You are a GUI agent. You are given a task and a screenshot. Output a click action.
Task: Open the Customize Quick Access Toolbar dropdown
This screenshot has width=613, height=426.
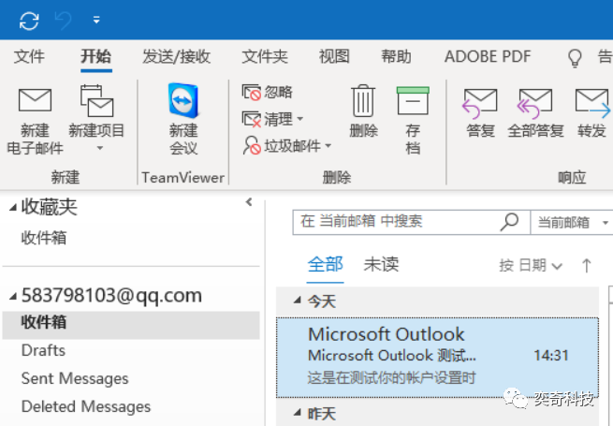point(96,20)
